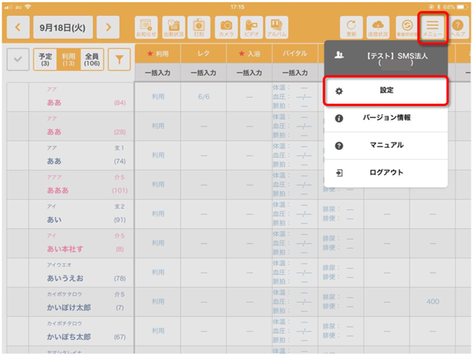Tap the 更新 refresh icon

tap(351, 27)
